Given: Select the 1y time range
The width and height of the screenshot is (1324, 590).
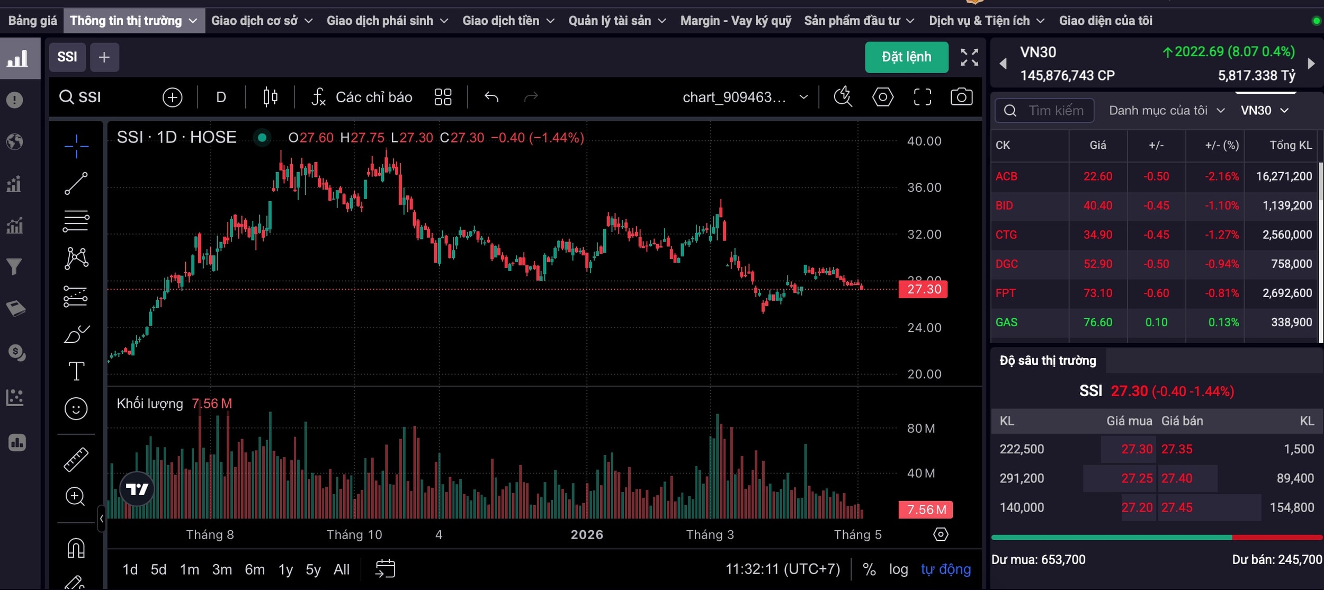Looking at the screenshot, I should point(285,569).
